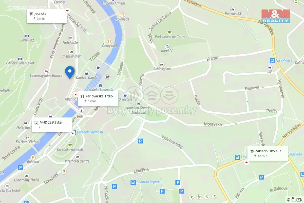This screenshot has height=203, width=304.
Task: Click the M&M Reality logo
Action: pos(276,16)
